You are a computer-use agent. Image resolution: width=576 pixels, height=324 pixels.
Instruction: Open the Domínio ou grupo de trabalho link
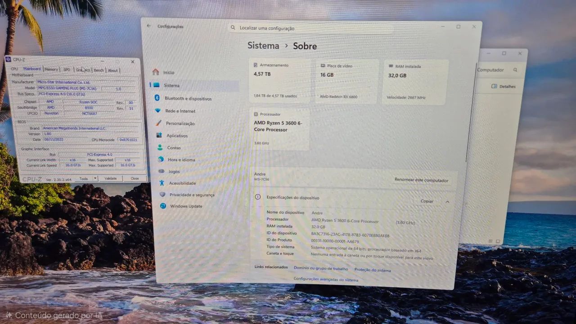tap(321, 269)
